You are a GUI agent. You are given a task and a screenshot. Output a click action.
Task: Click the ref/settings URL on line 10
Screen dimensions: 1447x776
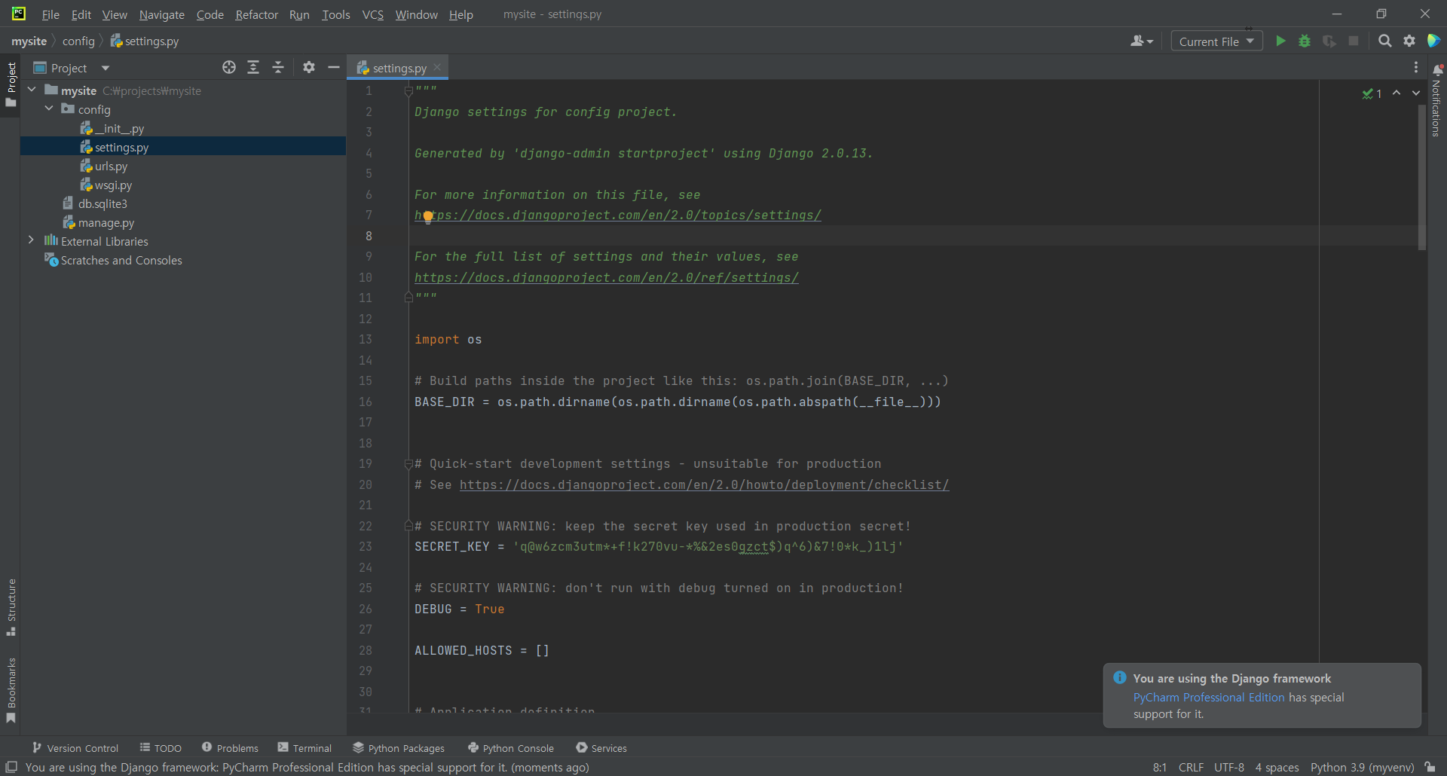click(606, 277)
